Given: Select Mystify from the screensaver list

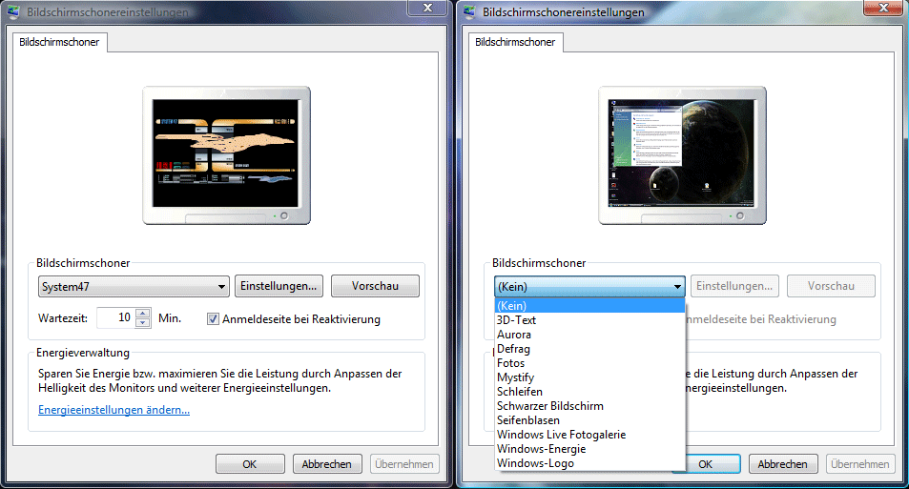Looking at the screenshot, I should click(589, 377).
